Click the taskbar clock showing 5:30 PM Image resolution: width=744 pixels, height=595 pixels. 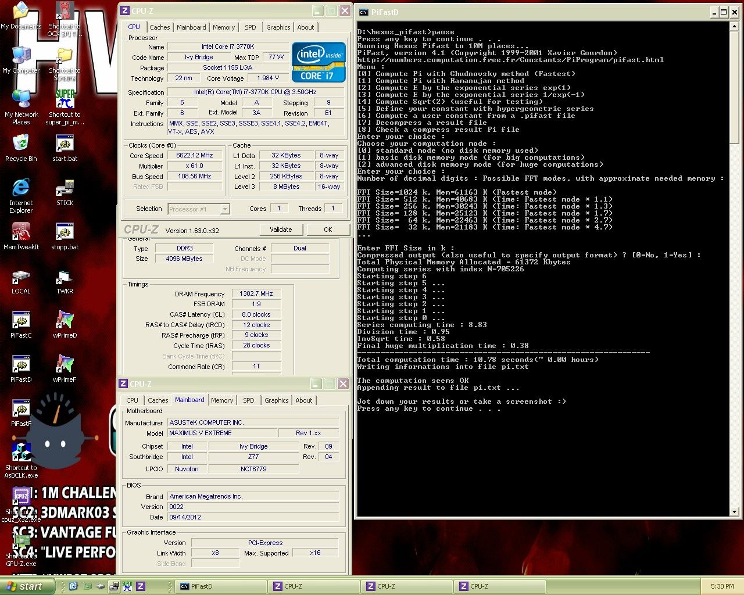722,586
